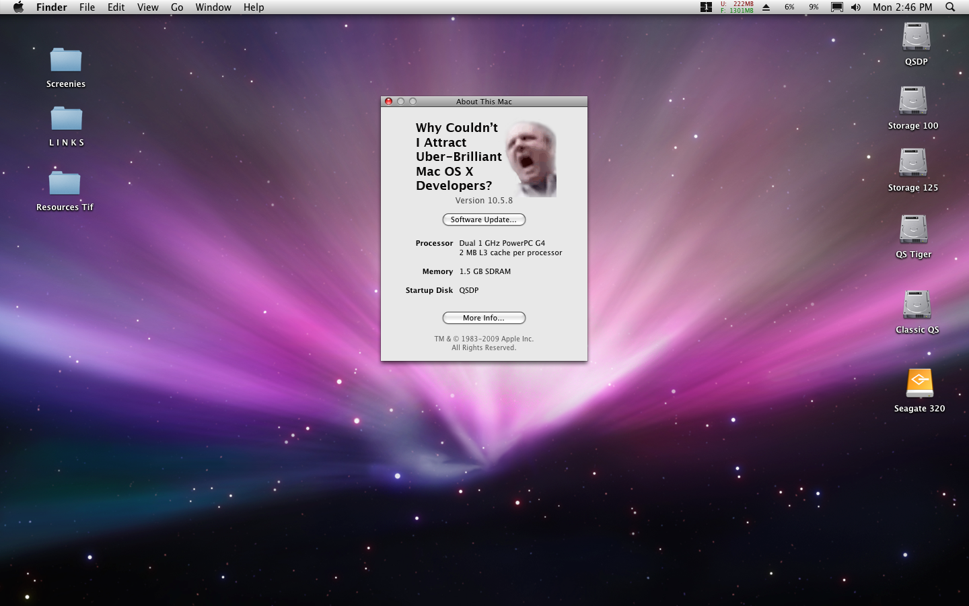Minimize the About This Mac window
This screenshot has width=969, height=606.
pos(400,102)
